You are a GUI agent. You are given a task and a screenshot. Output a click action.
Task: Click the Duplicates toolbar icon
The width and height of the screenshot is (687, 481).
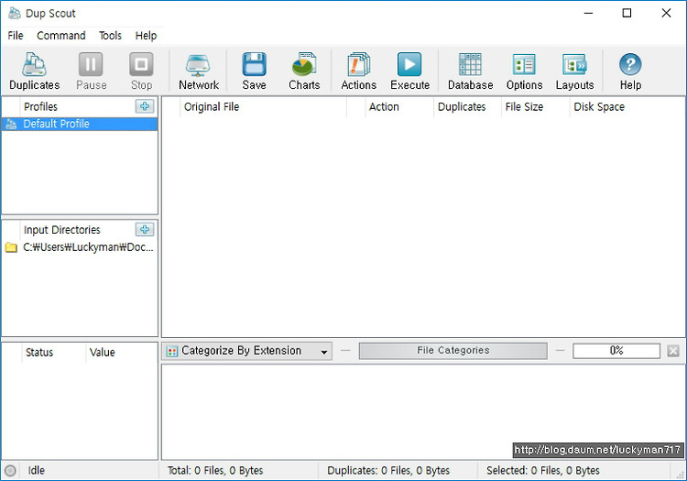click(x=34, y=71)
